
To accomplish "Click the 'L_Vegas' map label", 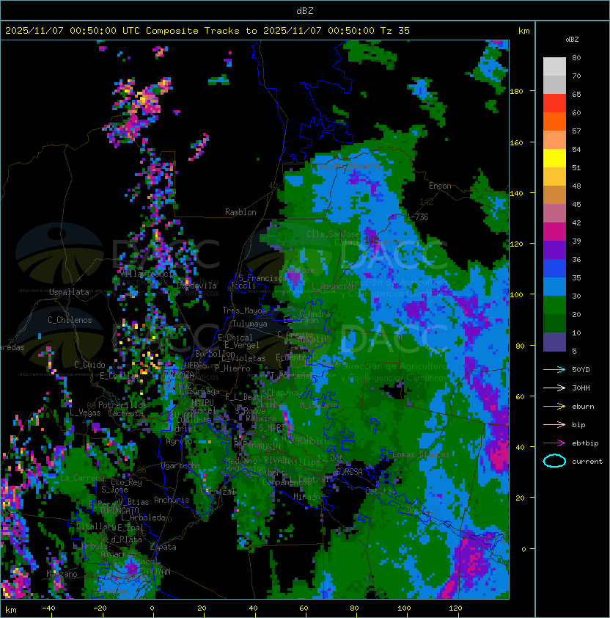I will (85, 412).
